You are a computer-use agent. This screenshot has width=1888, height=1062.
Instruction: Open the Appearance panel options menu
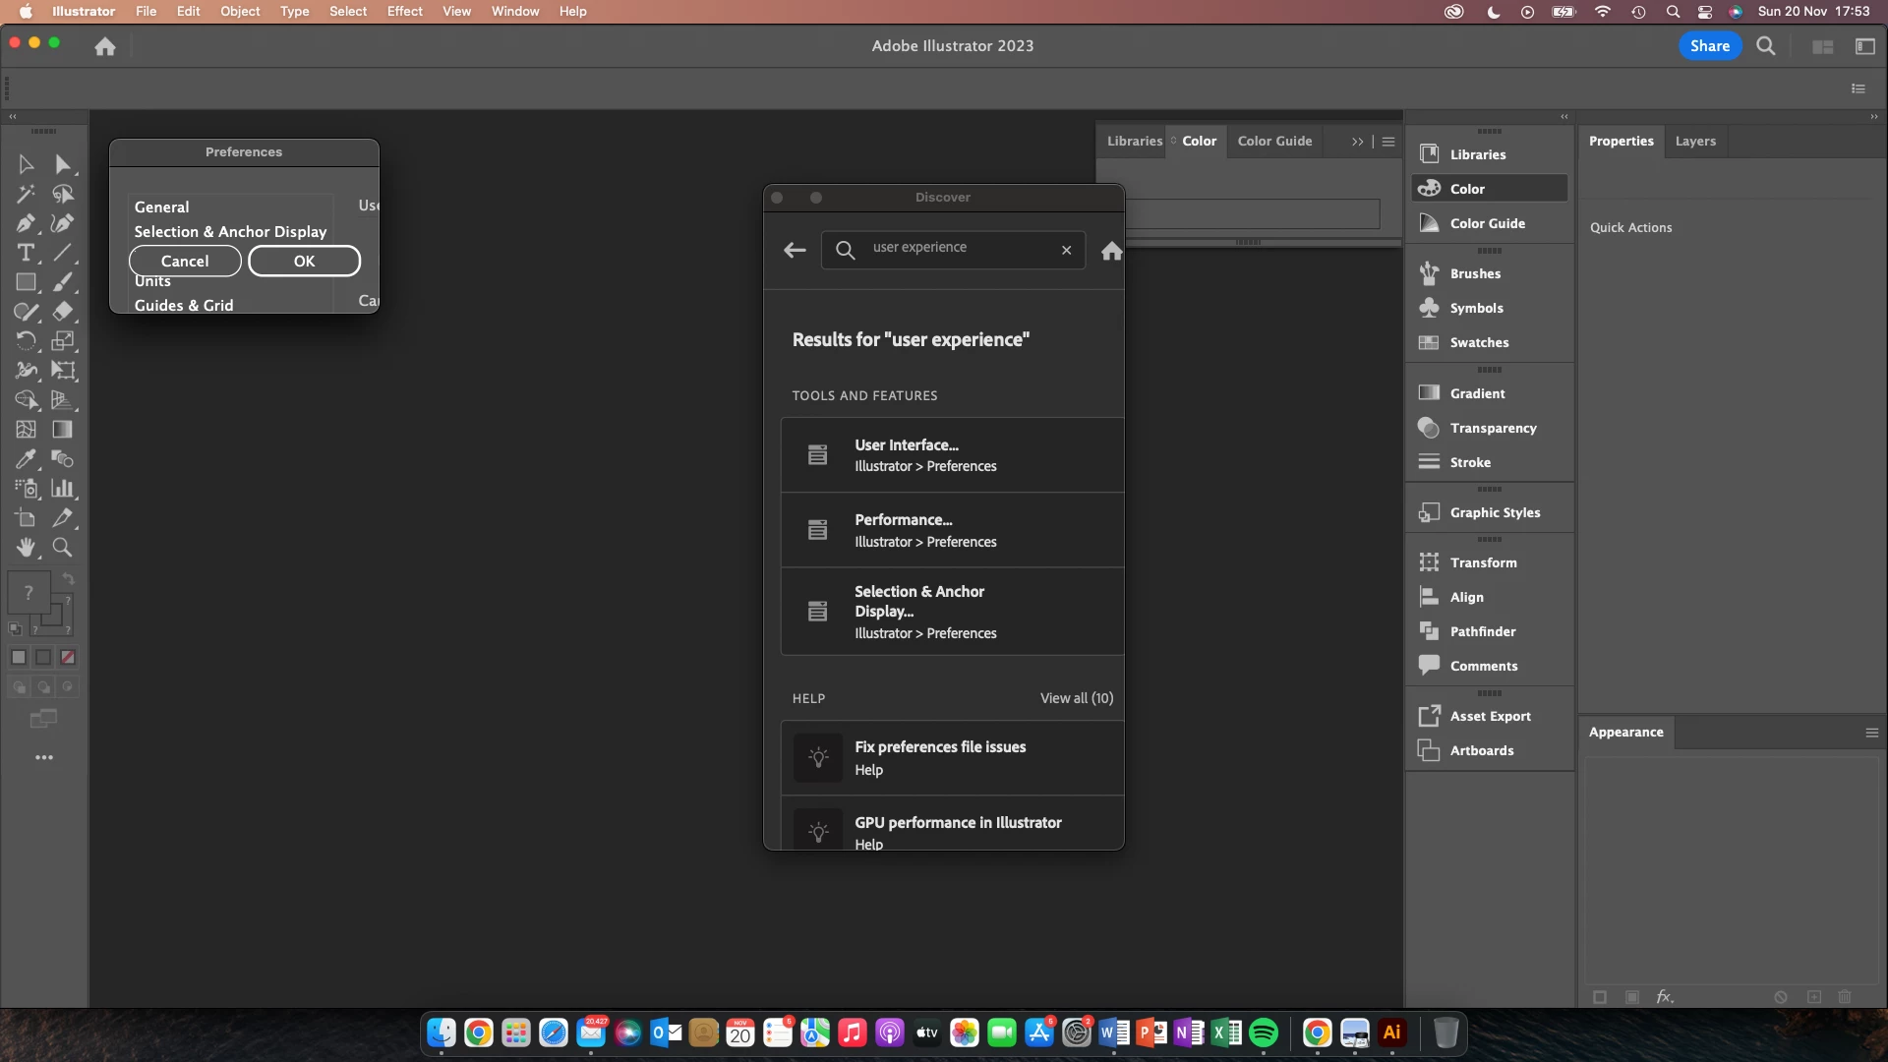[x=1871, y=733]
